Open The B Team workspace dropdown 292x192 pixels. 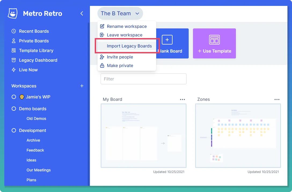click(120, 13)
